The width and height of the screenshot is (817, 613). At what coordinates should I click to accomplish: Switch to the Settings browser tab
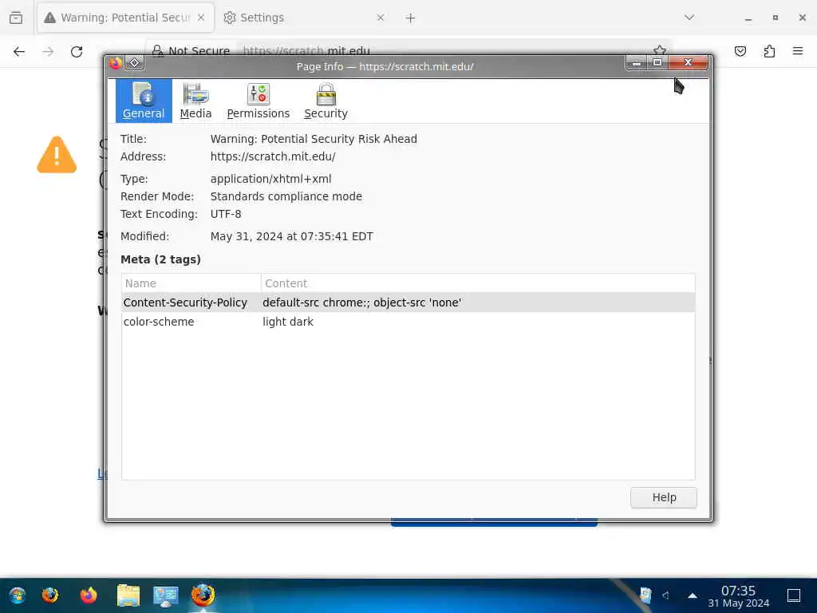pyautogui.click(x=304, y=18)
